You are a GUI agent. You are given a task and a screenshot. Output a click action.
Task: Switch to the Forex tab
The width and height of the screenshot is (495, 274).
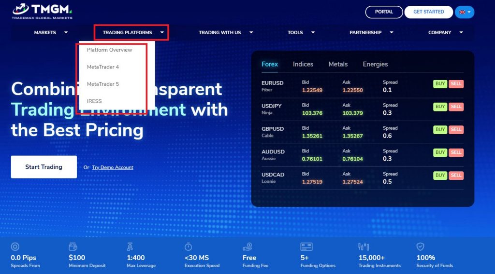coord(270,64)
